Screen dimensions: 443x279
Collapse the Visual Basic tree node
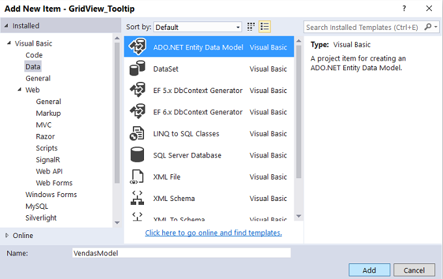click(9, 43)
